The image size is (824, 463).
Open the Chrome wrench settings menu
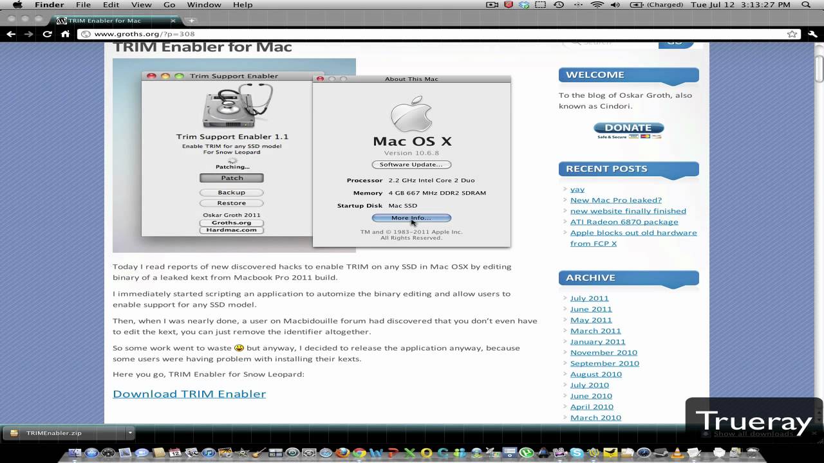(x=812, y=34)
